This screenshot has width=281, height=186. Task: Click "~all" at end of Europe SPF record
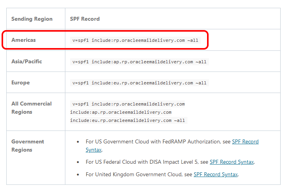201,83
